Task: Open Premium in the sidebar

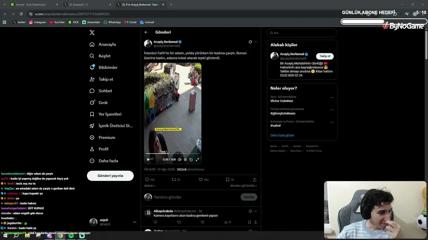Action: 102,137
